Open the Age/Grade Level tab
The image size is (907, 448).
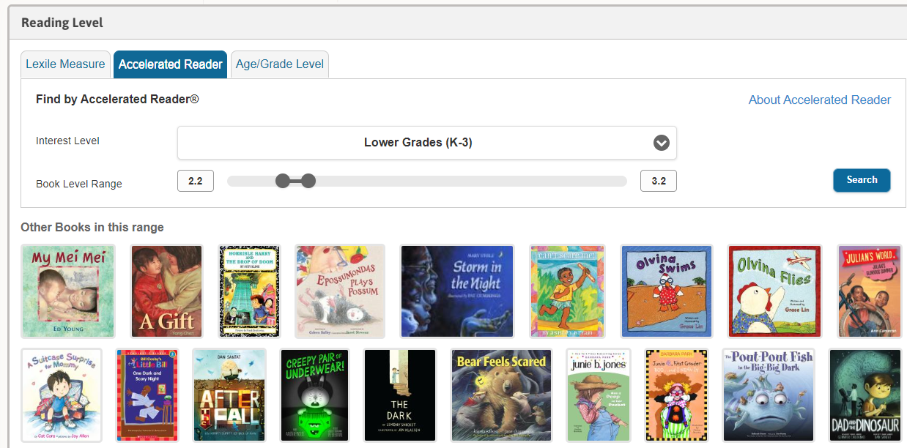click(280, 64)
